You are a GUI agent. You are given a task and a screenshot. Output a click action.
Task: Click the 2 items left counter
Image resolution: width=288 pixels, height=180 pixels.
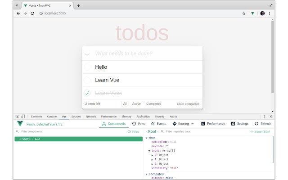click(93, 104)
